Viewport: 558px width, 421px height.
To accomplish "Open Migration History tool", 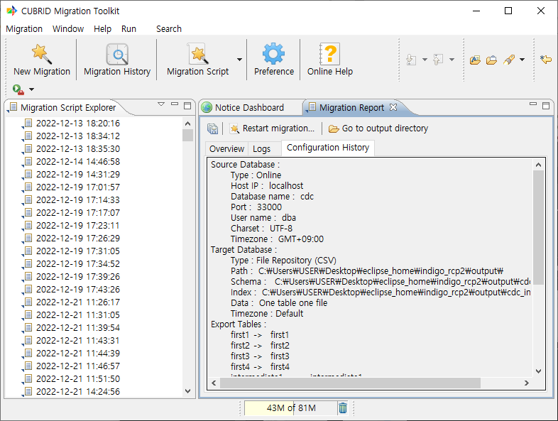I will point(117,60).
